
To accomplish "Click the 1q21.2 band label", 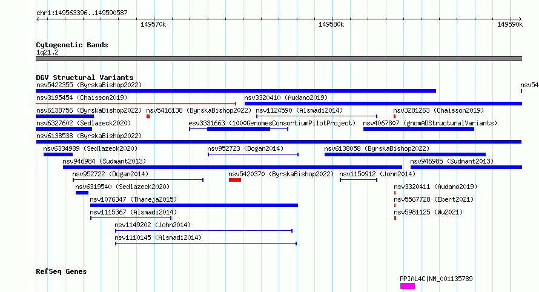I will tap(47, 52).
